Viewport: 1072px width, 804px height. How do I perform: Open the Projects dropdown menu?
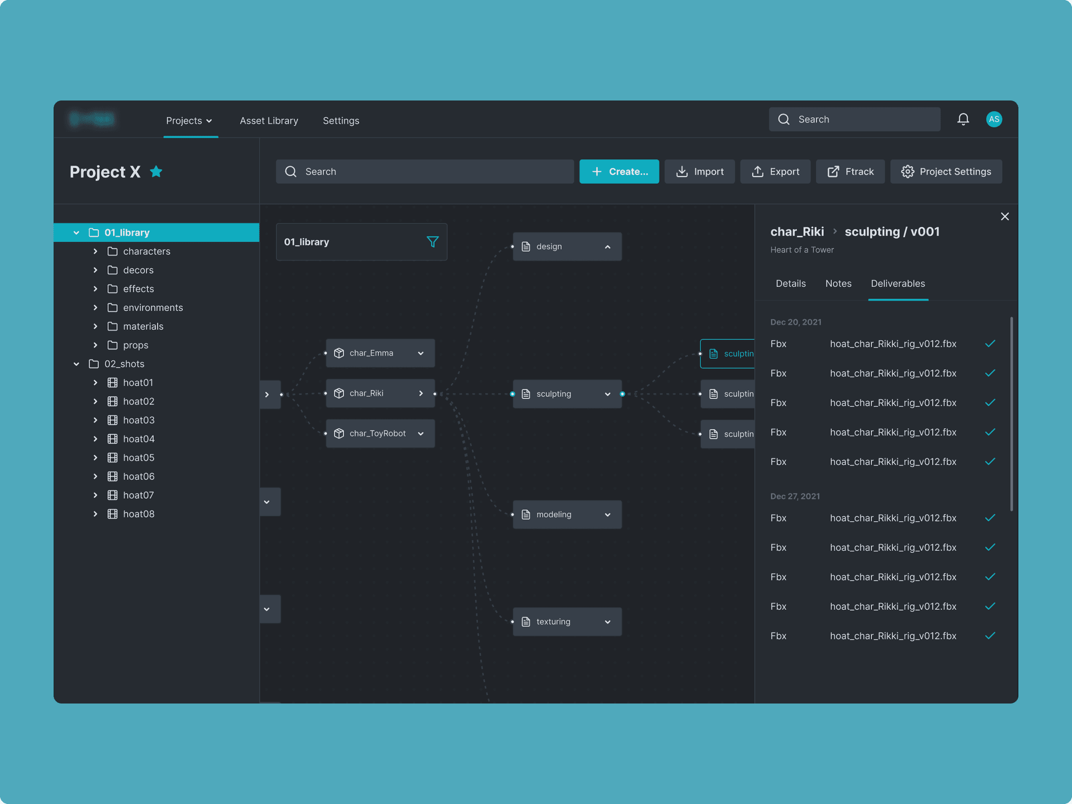189,121
